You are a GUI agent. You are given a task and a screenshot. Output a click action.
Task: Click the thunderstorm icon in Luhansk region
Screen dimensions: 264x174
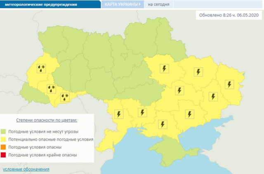(x=229, y=84)
